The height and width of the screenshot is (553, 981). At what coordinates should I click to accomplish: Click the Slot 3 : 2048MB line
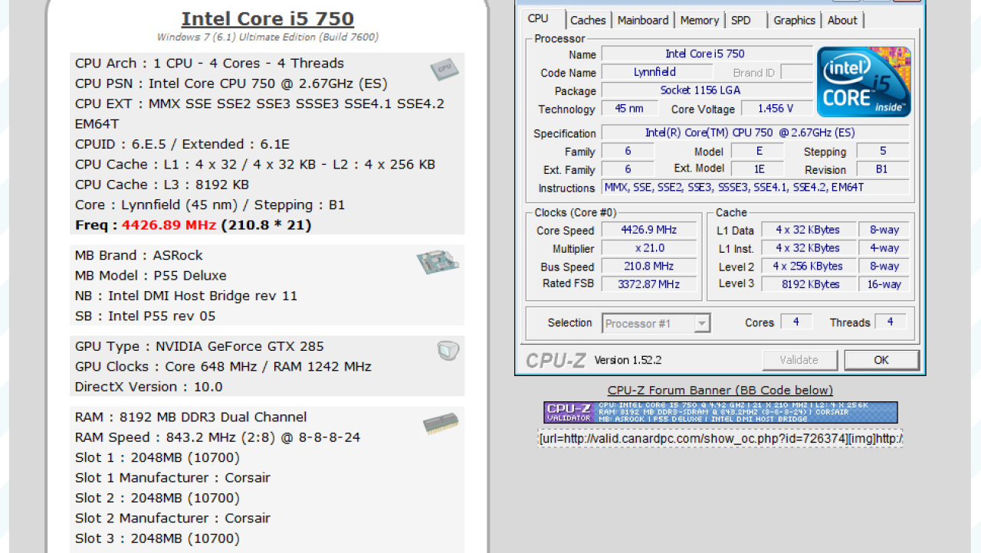[157, 538]
